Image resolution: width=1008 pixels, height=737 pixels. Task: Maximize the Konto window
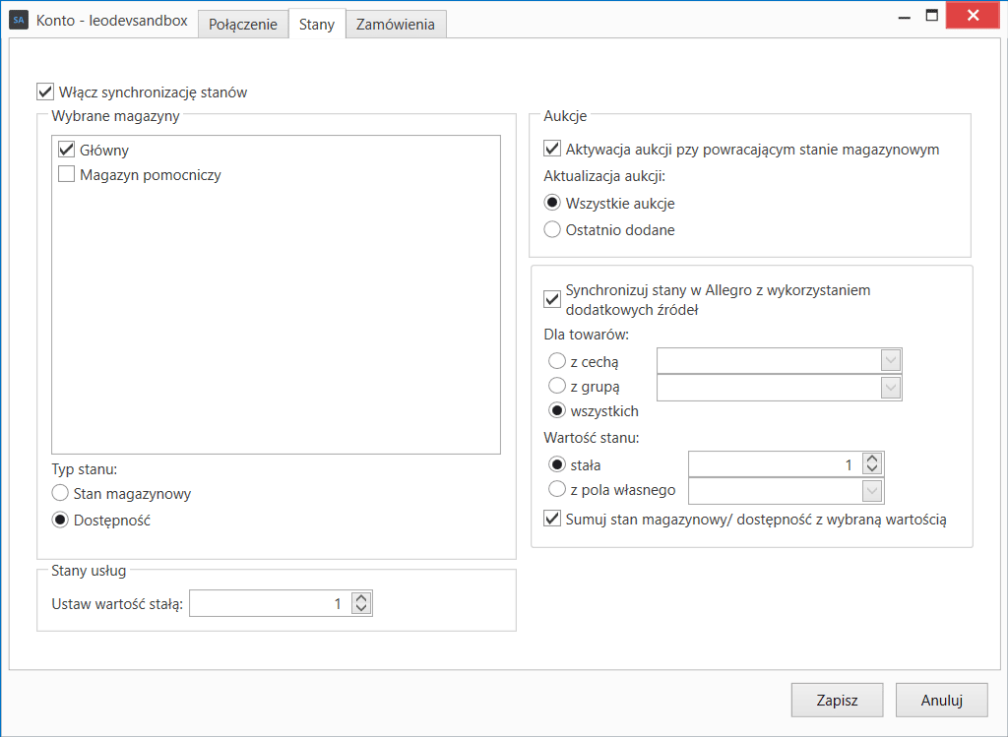point(931,16)
